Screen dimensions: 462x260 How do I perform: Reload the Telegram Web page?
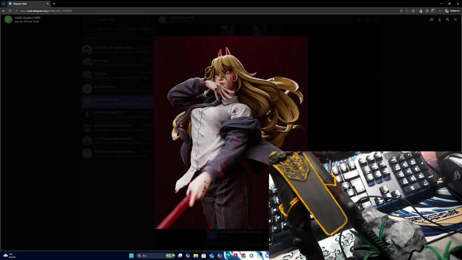[x=10, y=11]
